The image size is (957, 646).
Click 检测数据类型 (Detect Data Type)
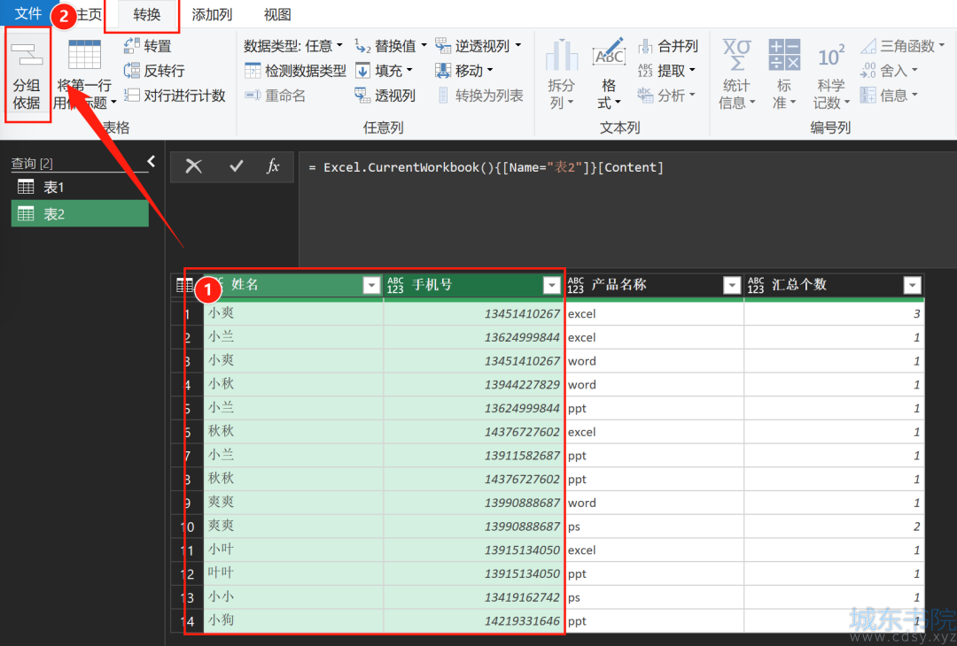coord(295,71)
